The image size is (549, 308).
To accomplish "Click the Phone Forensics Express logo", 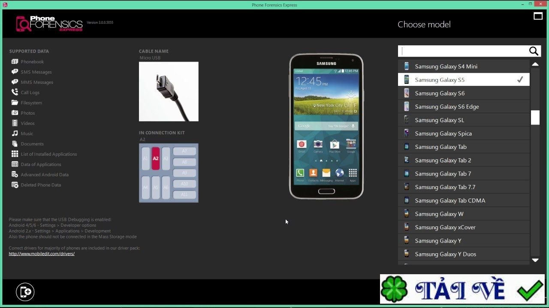I will pos(49,24).
